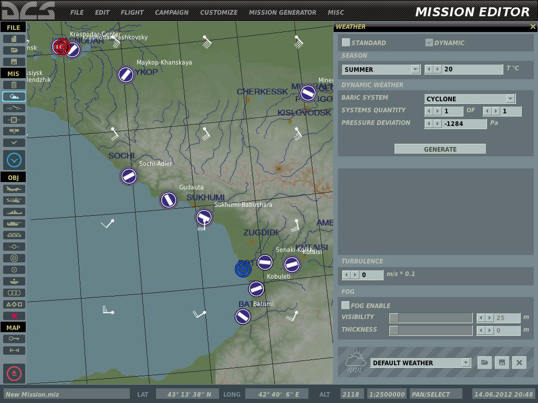
Task: Select the Sochi-Adler airfield marker
Action: (129, 176)
